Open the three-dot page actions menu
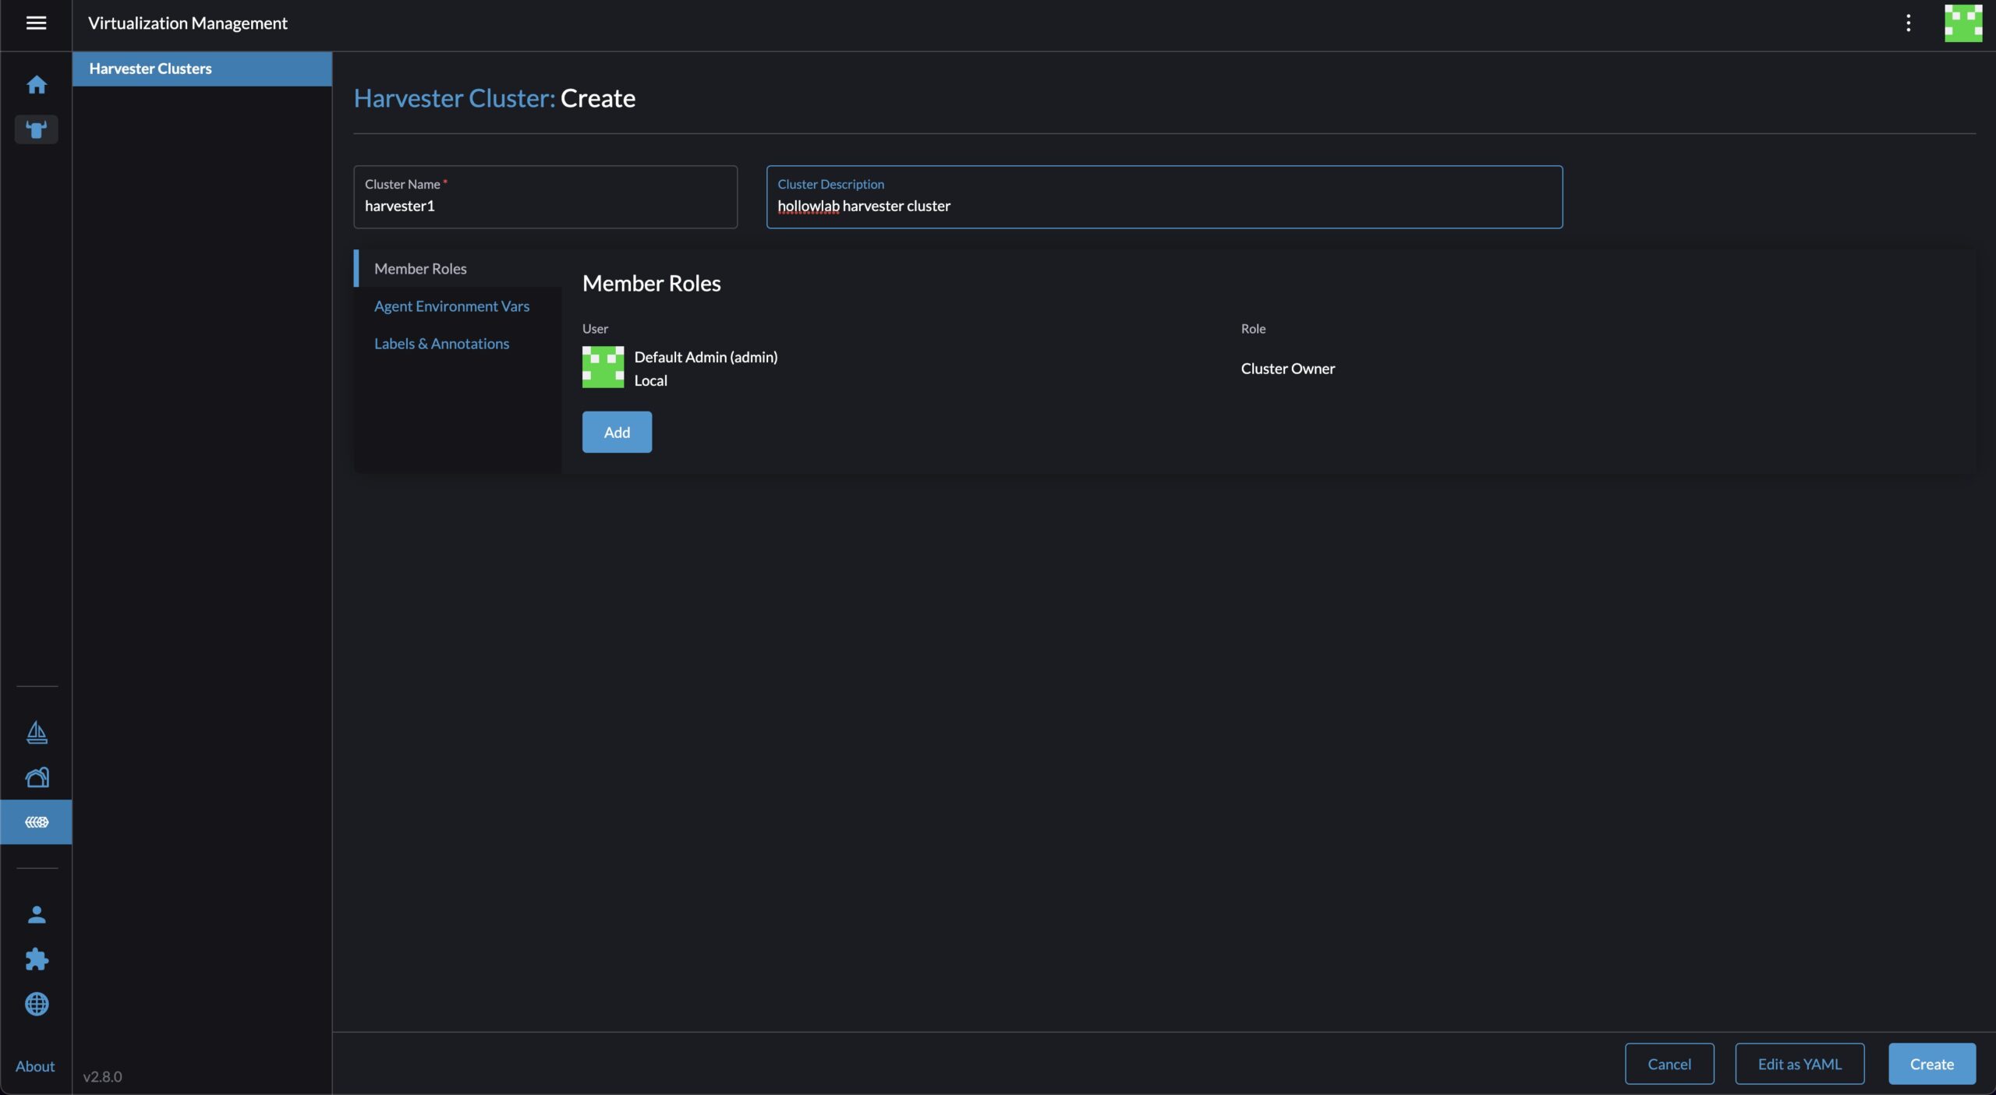This screenshot has width=1996, height=1095. (x=1908, y=23)
